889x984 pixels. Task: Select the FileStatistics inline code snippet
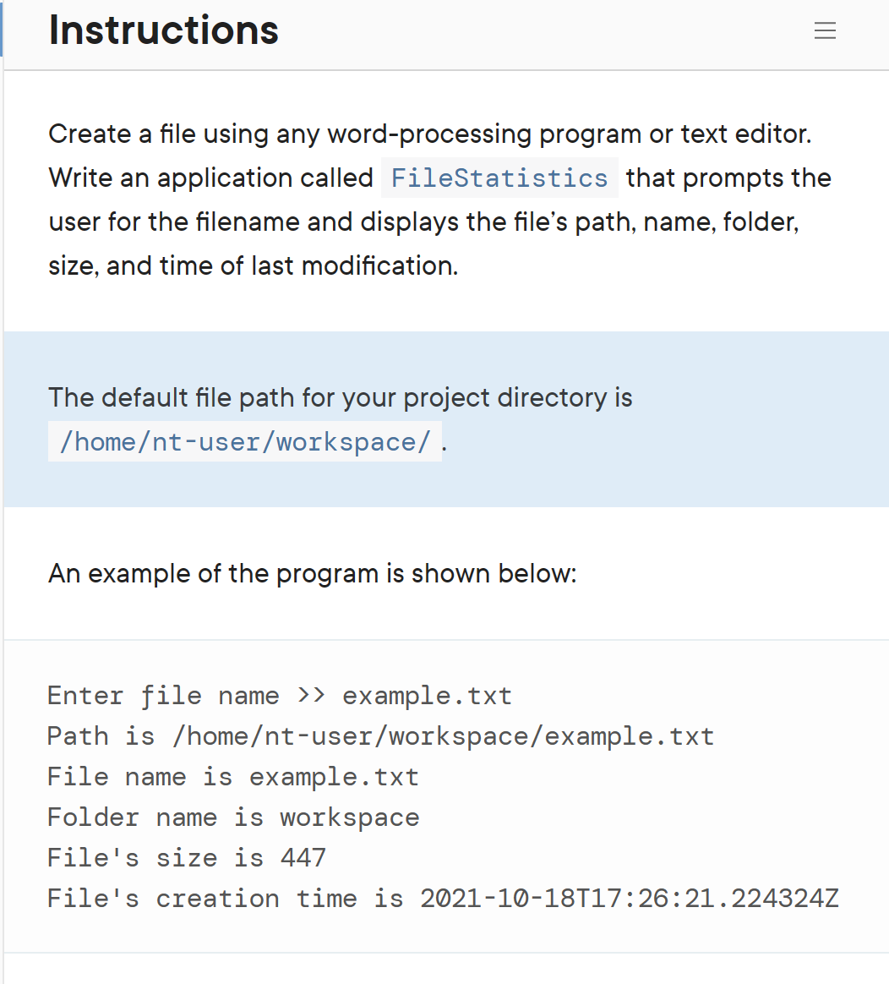(499, 178)
